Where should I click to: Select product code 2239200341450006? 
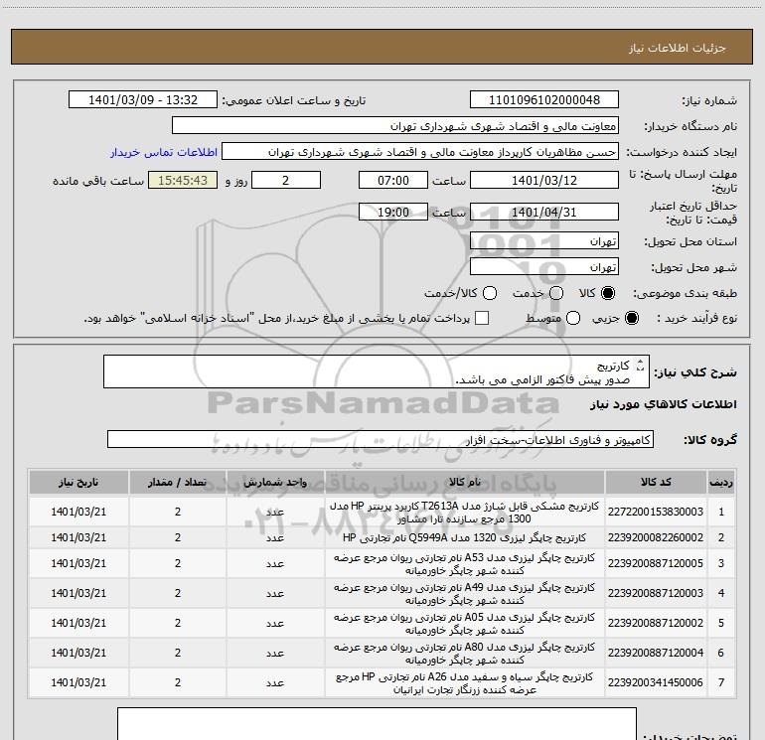pyautogui.click(x=656, y=682)
